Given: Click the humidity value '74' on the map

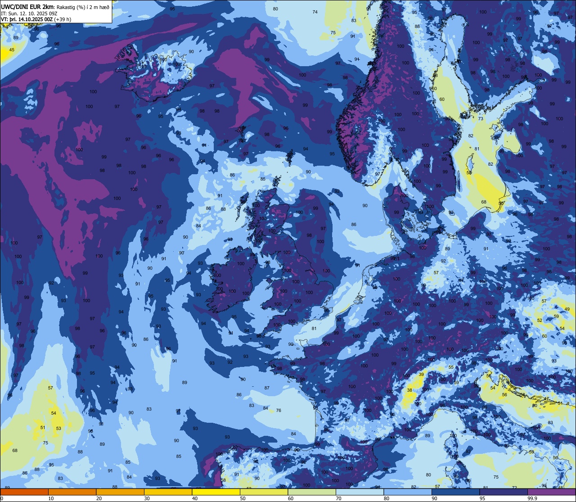Looking at the screenshot, I should (x=315, y=12).
